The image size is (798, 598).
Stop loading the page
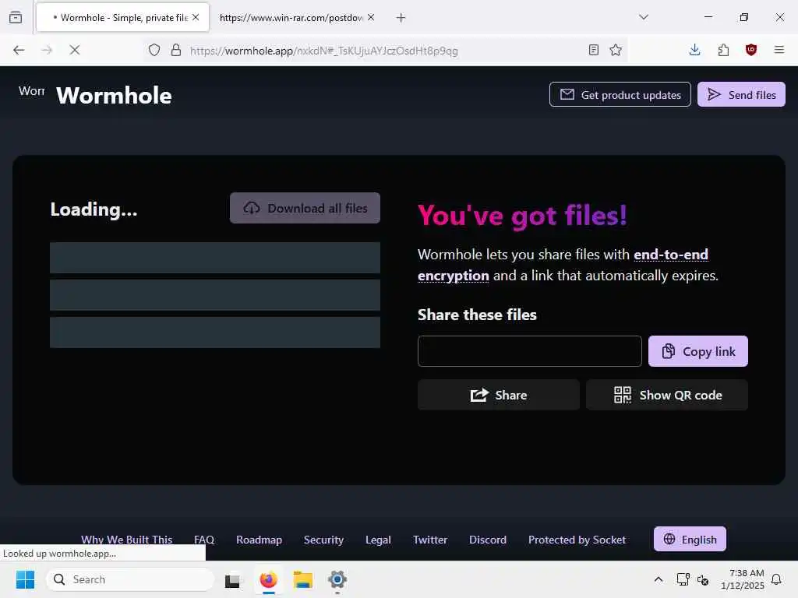[75, 50]
